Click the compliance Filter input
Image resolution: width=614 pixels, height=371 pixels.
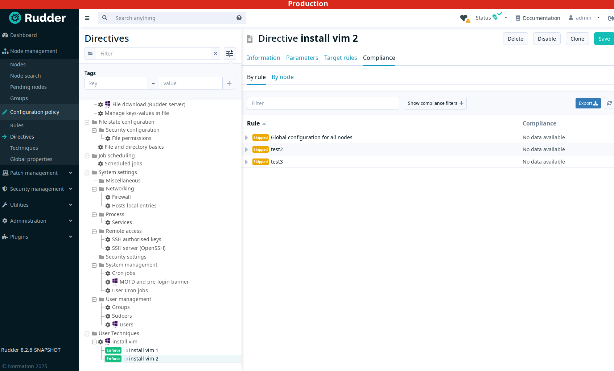coord(323,103)
